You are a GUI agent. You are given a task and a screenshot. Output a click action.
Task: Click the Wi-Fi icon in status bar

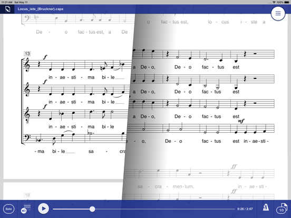tap(274, 2)
